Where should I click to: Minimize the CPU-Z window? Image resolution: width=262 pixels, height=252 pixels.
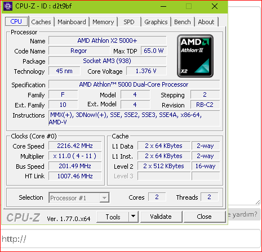click(163, 6)
